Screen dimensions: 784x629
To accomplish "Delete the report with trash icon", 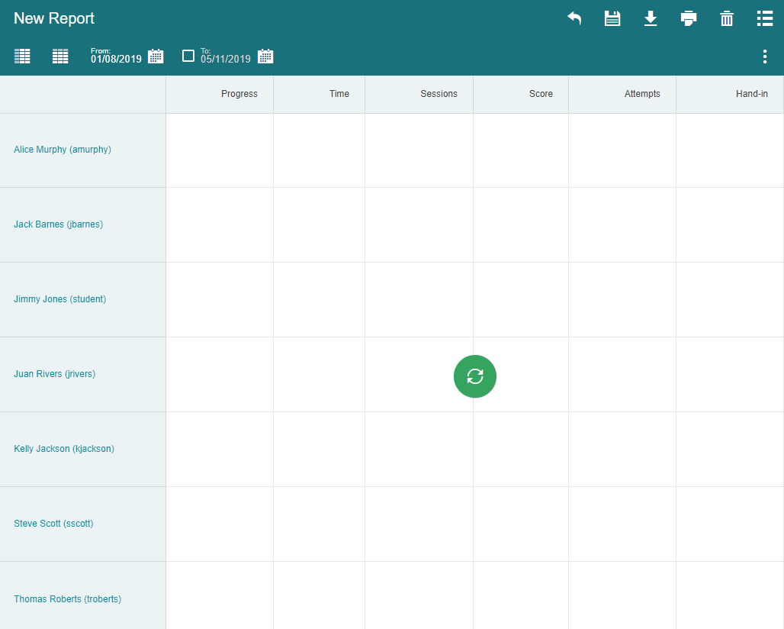I will tap(727, 18).
